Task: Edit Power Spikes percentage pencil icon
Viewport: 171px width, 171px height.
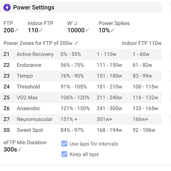Action: click(x=112, y=30)
